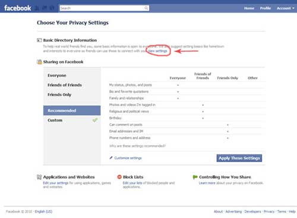Open the Privacy footer link
The width and height of the screenshot is (297, 218).
pos(269,211)
